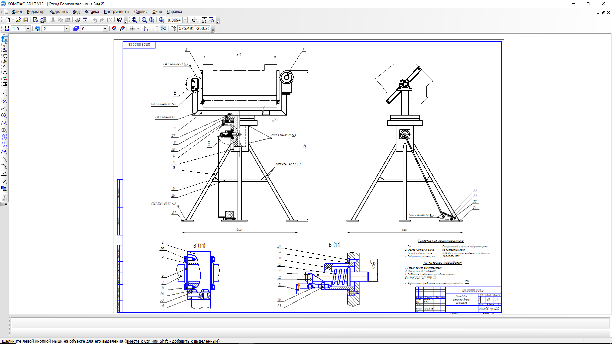The width and height of the screenshot is (612, 344).
Task: Expand the layer number 0 dropdown
Action: point(105,29)
